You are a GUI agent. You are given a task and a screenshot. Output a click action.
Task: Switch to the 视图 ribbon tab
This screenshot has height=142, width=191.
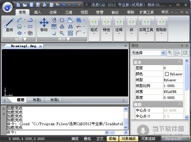click(84, 12)
